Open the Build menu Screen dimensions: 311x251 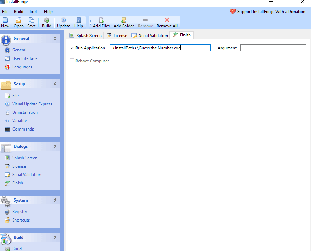point(19,12)
